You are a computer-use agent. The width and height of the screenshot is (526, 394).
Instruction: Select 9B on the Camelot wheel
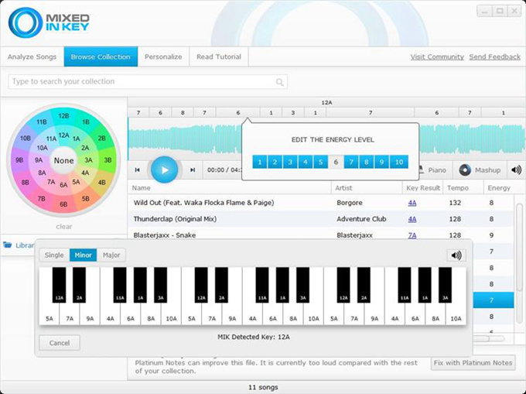(19, 160)
